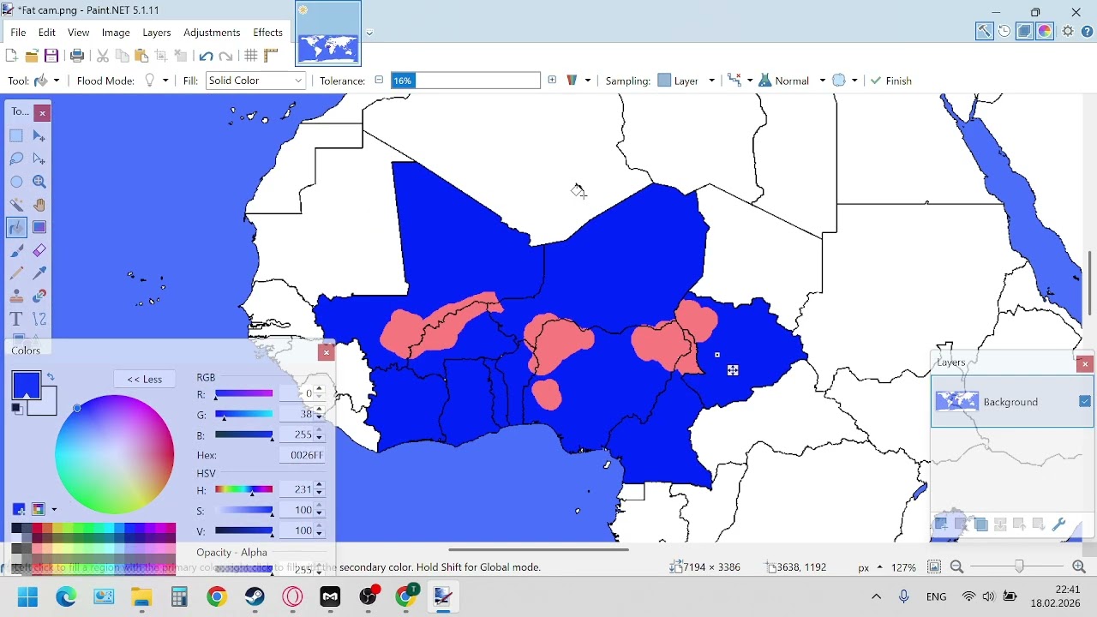Select the Recolor tool
The image size is (1097, 617).
[x=39, y=297]
